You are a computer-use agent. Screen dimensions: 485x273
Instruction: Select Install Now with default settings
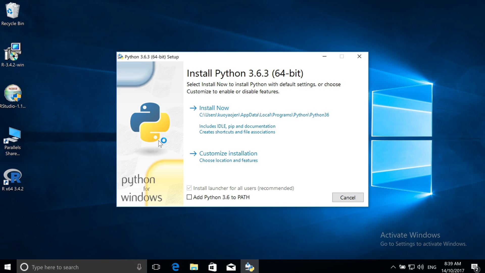point(214,108)
